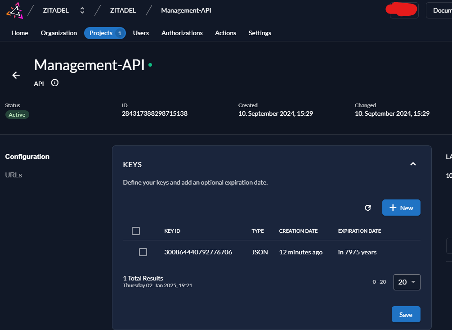This screenshot has width=452, height=330.
Task: Go to the Users tab
Action: (141, 33)
